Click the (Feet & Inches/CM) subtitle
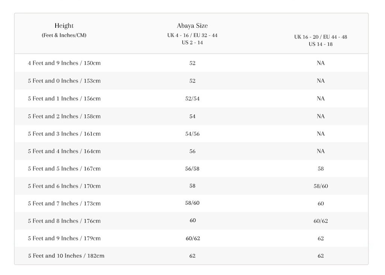This screenshot has width=385, height=275. (64, 35)
